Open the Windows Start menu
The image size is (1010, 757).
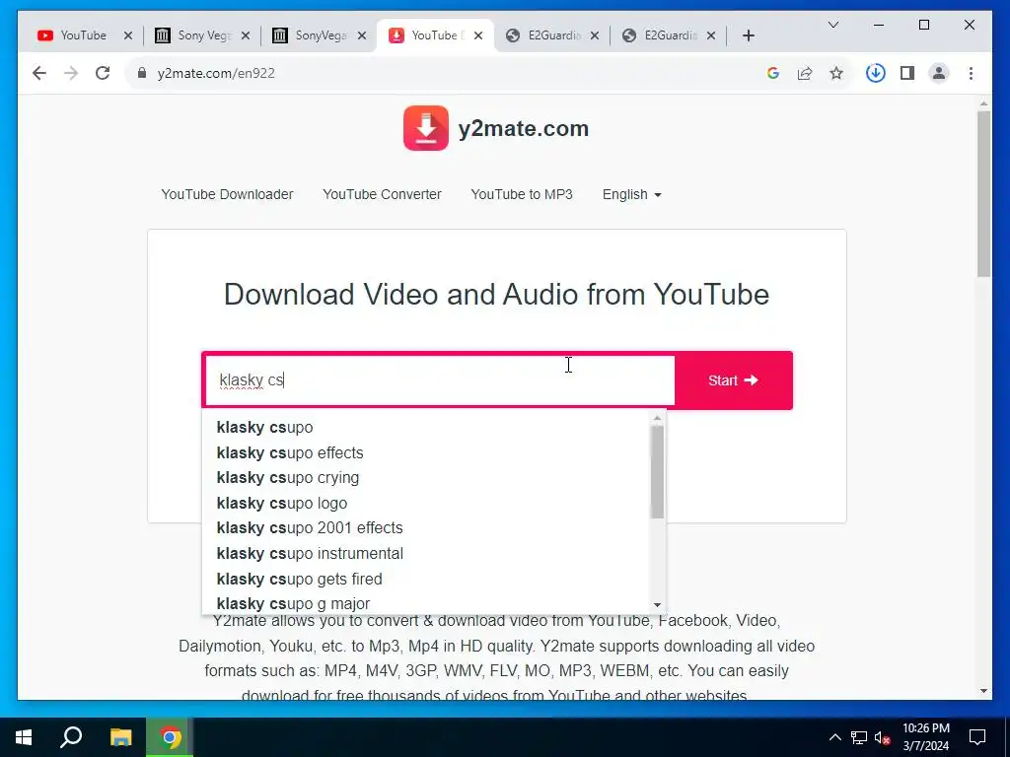point(24,737)
